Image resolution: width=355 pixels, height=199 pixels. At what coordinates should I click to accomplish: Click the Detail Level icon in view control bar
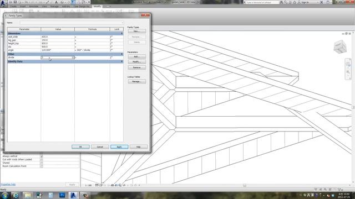pyautogui.click(x=97, y=185)
